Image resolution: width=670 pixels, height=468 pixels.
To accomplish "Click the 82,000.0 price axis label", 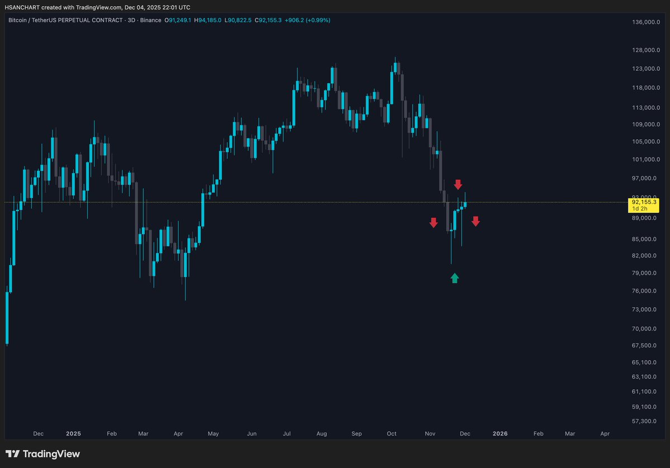I will point(644,256).
